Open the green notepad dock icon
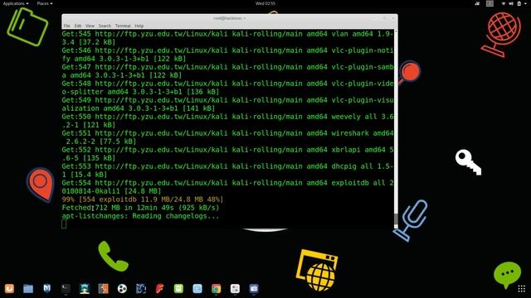The height and width of the screenshot is (298, 531). point(178,289)
